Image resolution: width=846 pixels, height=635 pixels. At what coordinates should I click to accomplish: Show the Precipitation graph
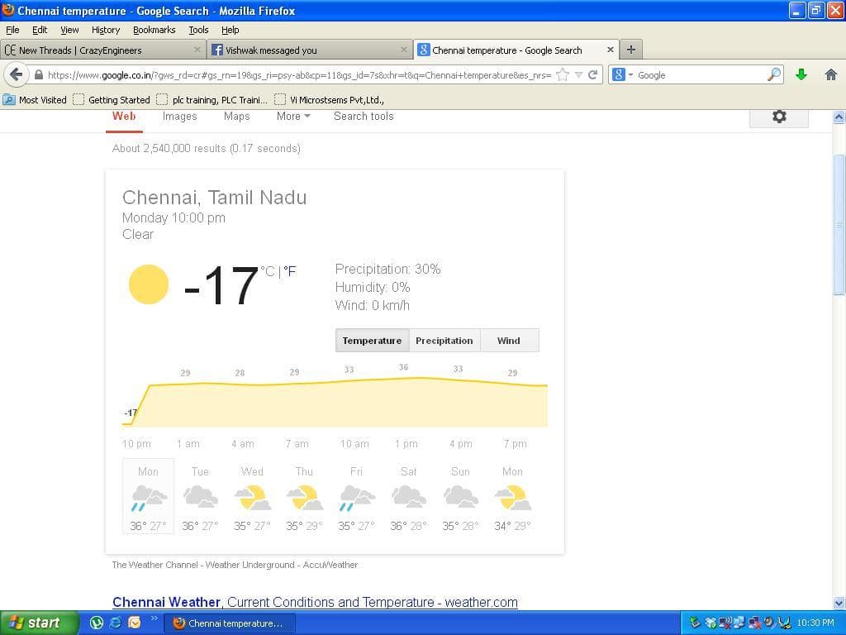coord(444,341)
